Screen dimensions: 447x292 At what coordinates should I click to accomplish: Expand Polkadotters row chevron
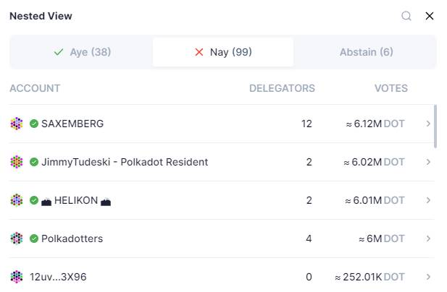[428, 239]
